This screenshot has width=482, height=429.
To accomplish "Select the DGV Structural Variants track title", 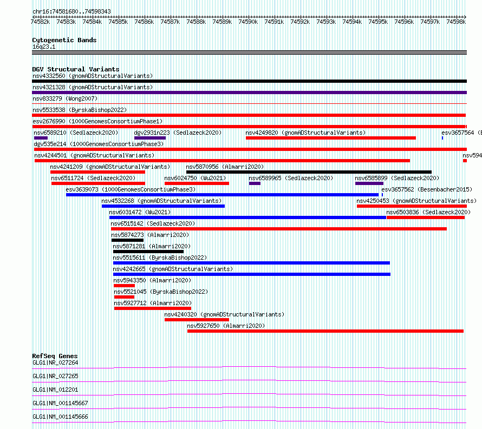I will pos(76,69).
